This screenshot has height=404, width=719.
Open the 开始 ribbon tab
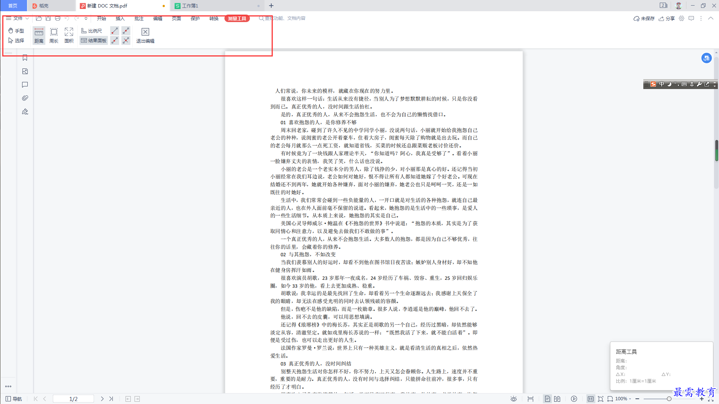(102, 18)
